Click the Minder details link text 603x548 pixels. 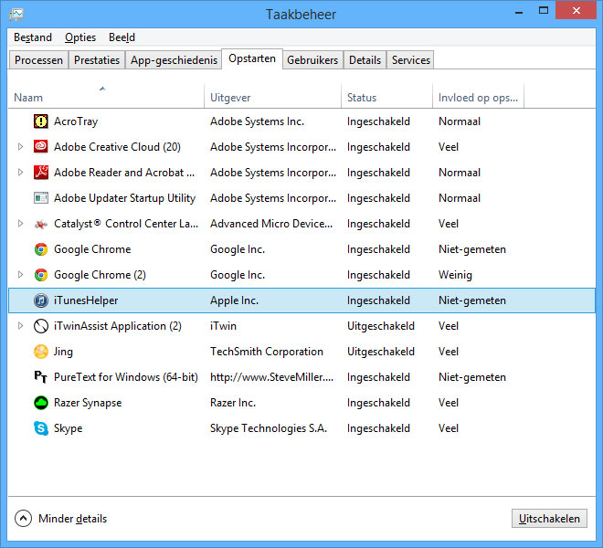(x=73, y=519)
